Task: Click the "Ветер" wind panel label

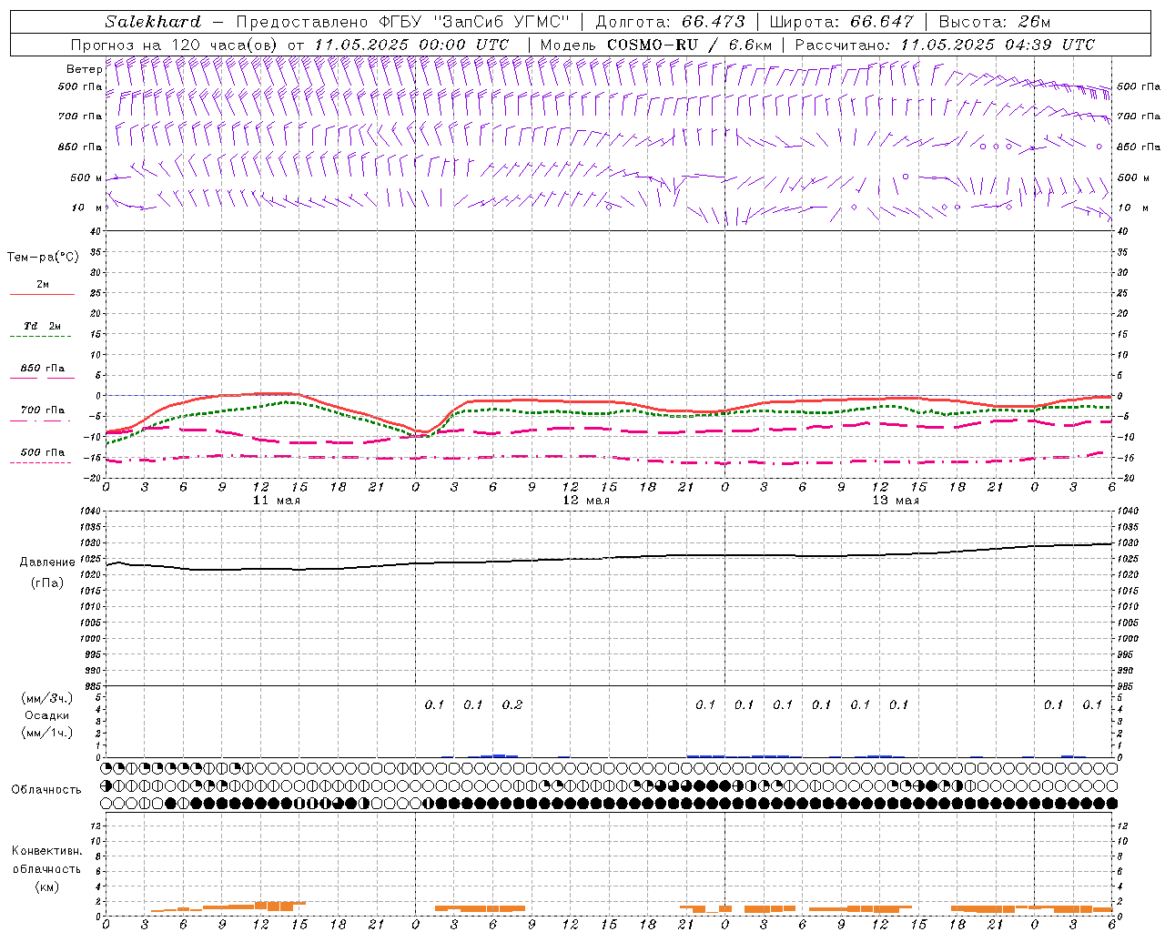Action: [84, 69]
